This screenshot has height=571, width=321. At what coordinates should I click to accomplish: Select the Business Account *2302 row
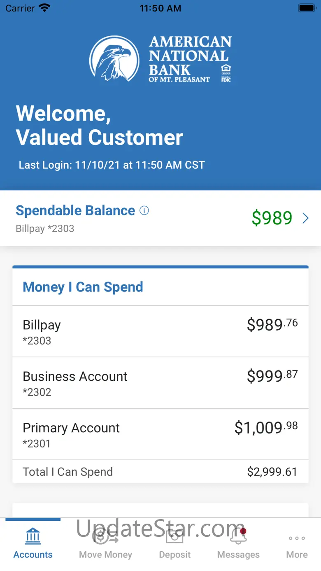point(160,383)
